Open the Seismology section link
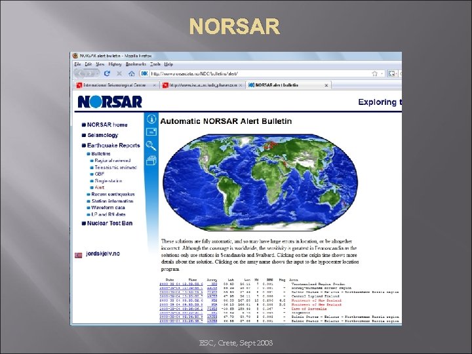This screenshot has width=472, height=354. click(103, 135)
